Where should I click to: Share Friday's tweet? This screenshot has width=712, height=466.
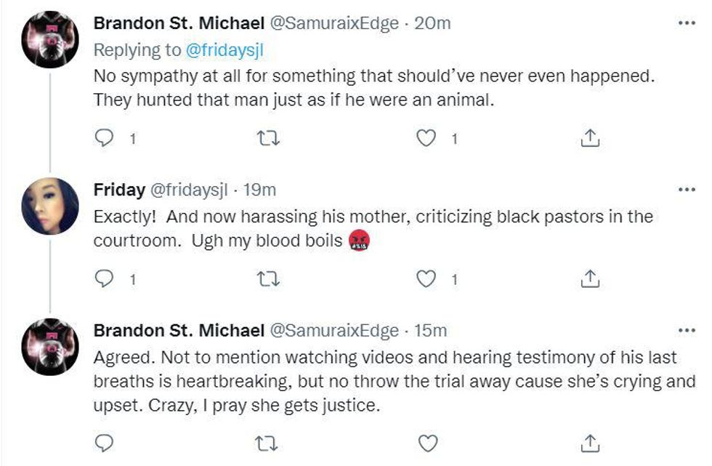(591, 278)
